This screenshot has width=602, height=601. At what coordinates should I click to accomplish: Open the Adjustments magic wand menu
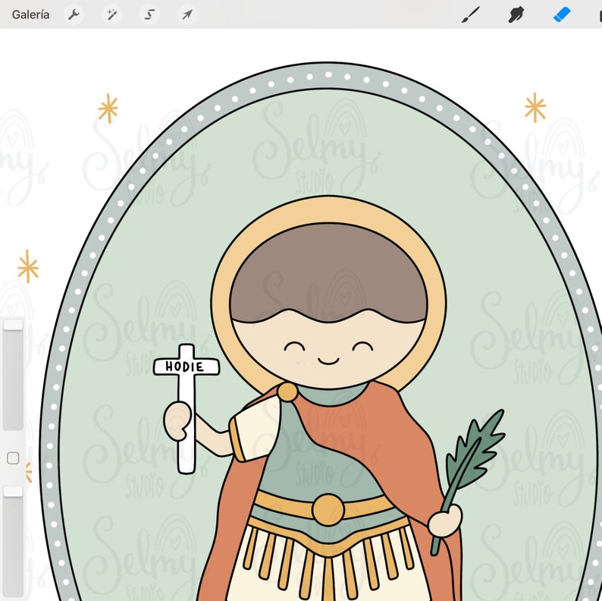point(111,14)
